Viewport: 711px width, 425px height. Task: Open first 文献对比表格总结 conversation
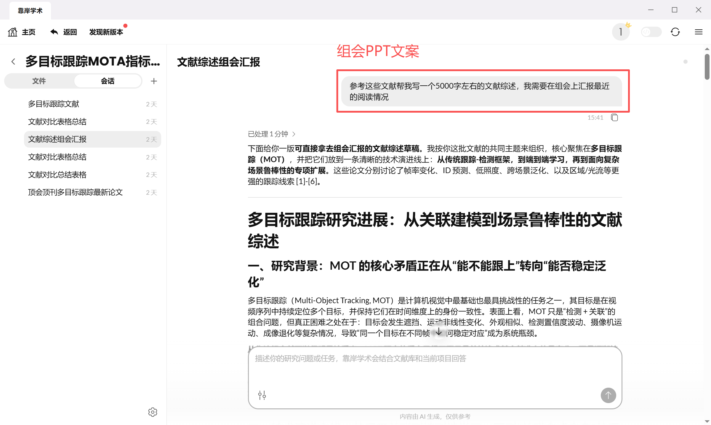[92, 122]
